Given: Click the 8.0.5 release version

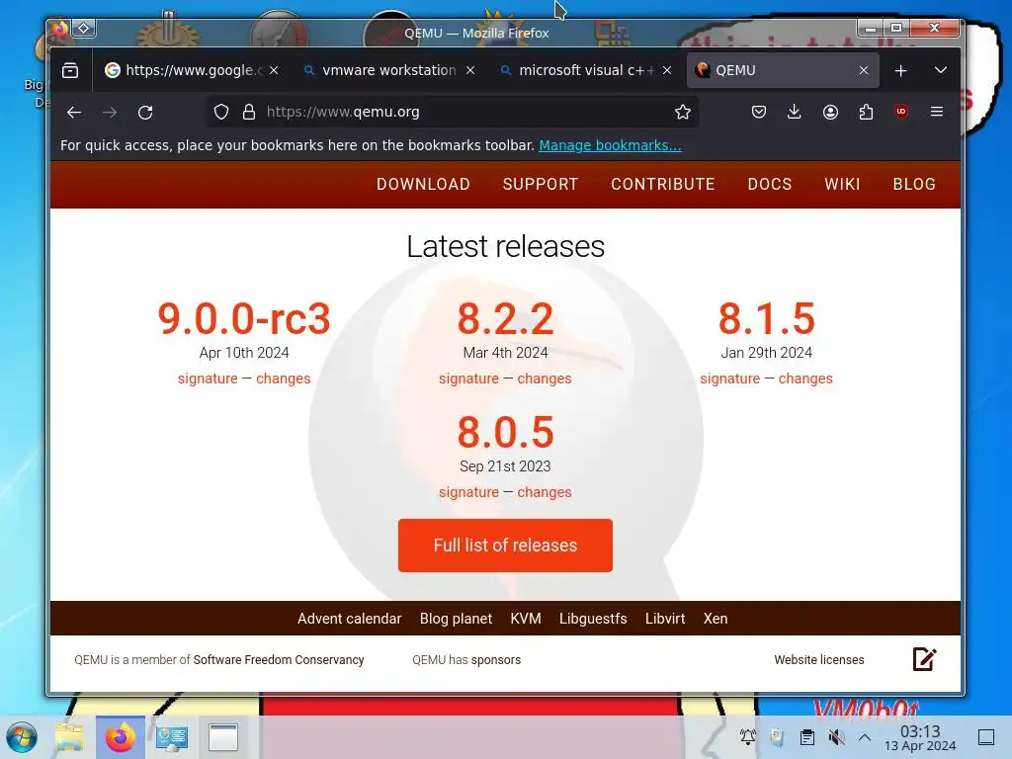Looking at the screenshot, I should tap(505, 433).
